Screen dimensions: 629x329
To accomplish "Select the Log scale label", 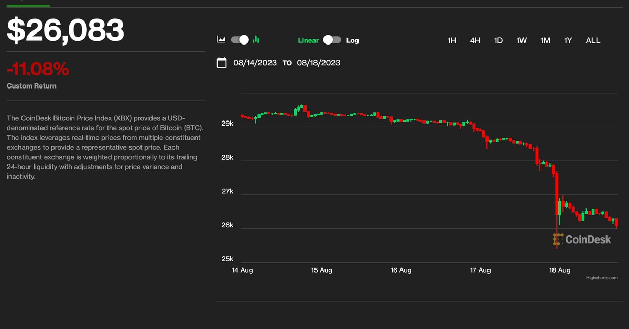I will pos(353,40).
